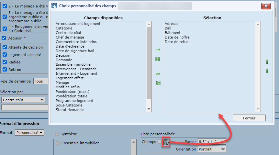Open the Orientation Portrait dropdown
This screenshot has width=279, height=155.
pyautogui.click(x=212, y=149)
